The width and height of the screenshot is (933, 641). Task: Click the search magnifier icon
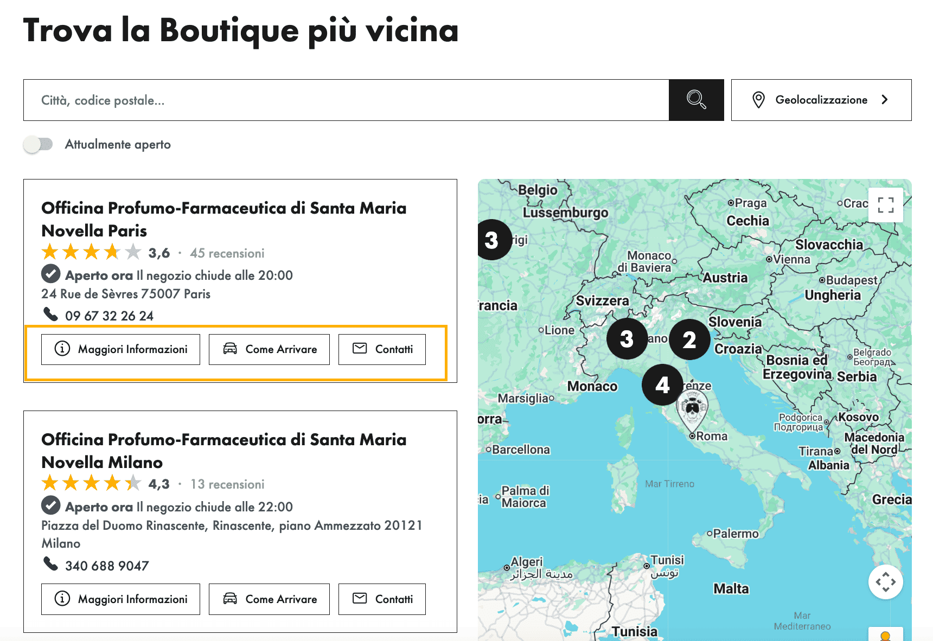696,100
